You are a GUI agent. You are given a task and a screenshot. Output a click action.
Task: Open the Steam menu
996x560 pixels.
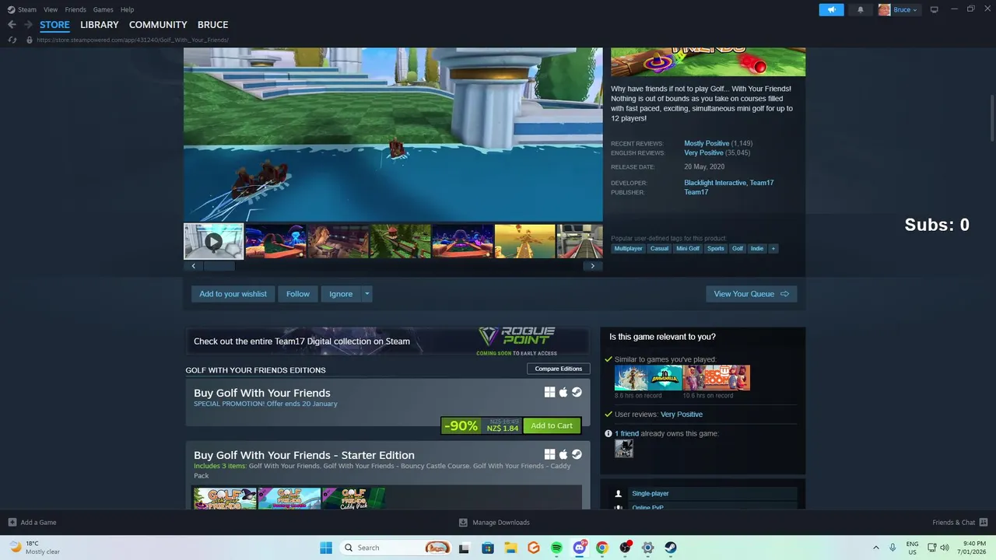(27, 9)
